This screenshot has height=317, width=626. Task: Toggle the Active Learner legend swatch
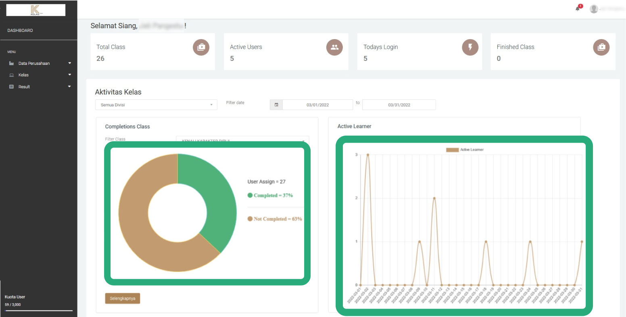452,150
